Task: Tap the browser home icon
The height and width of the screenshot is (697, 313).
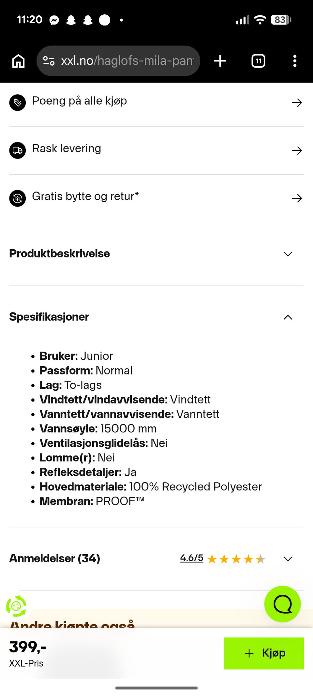Action: pyautogui.click(x=18, y=61)
